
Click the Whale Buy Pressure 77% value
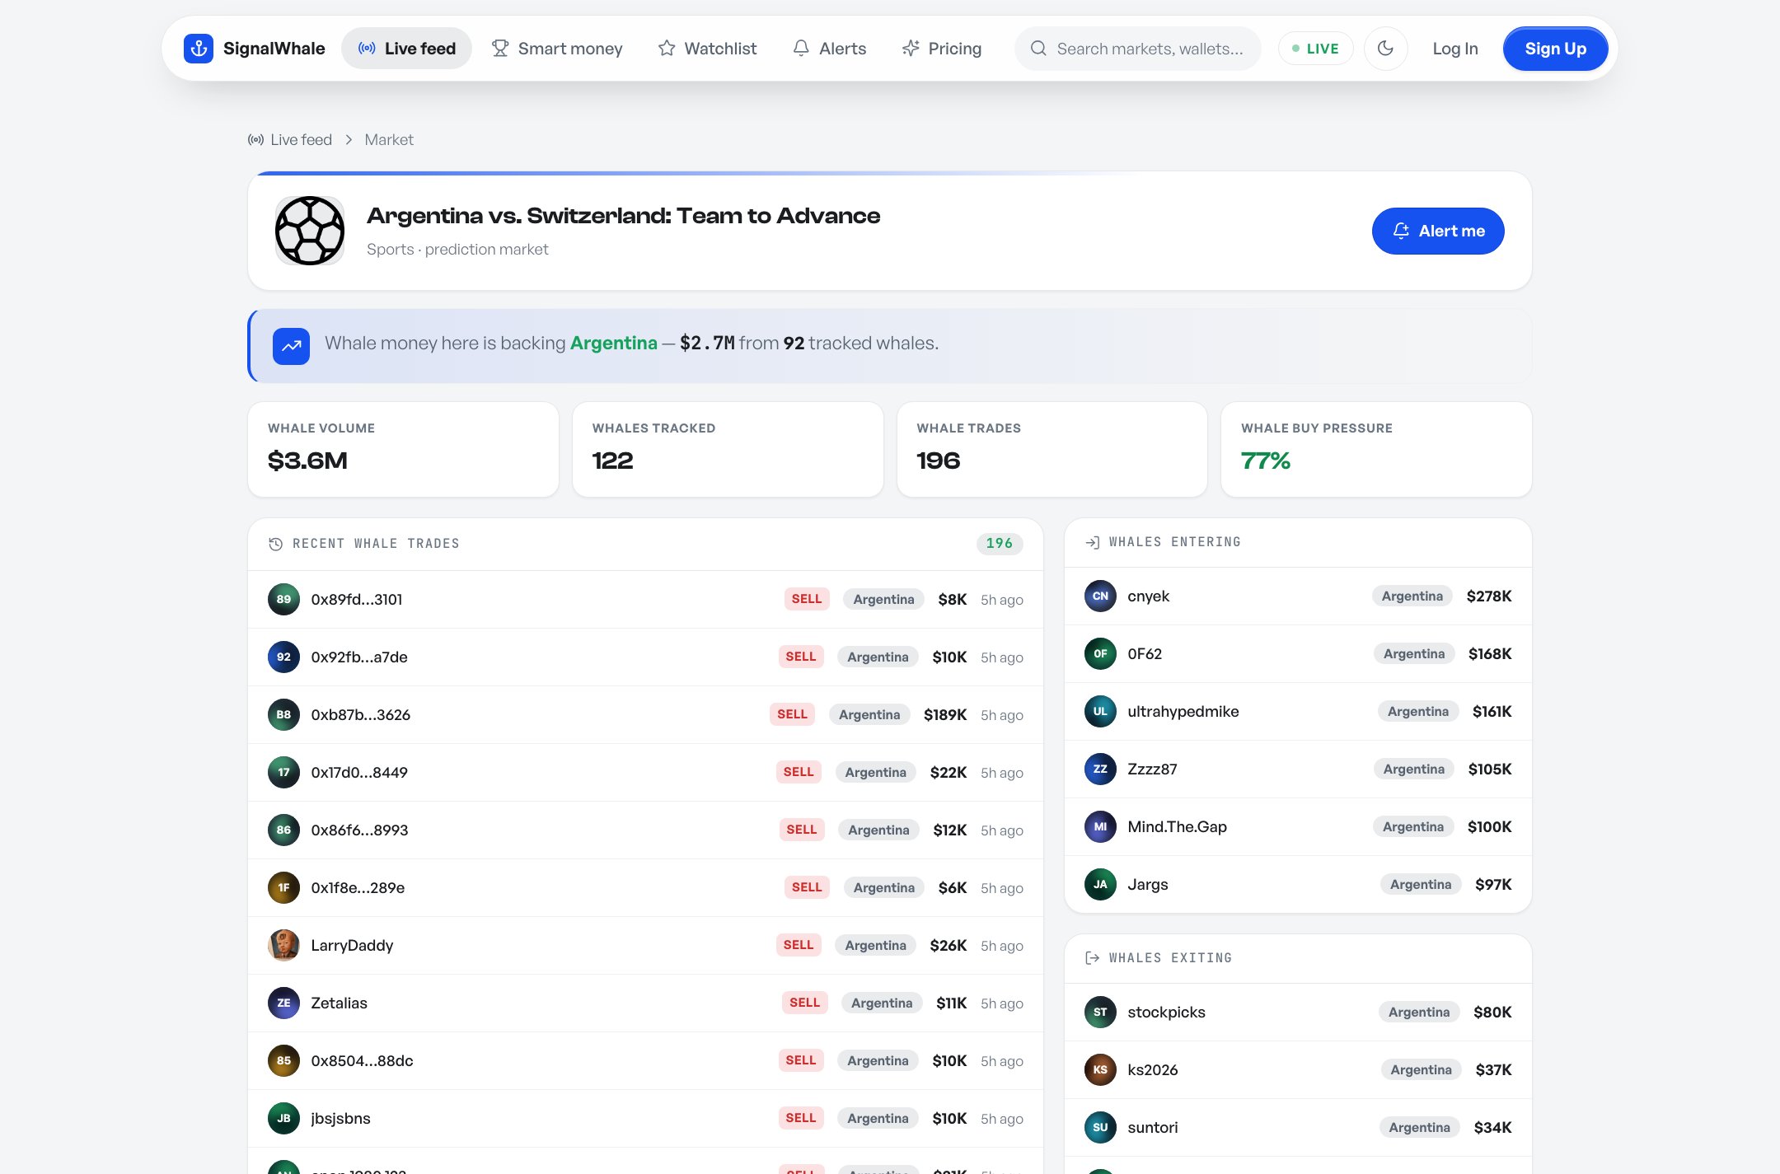[1266, 461]
